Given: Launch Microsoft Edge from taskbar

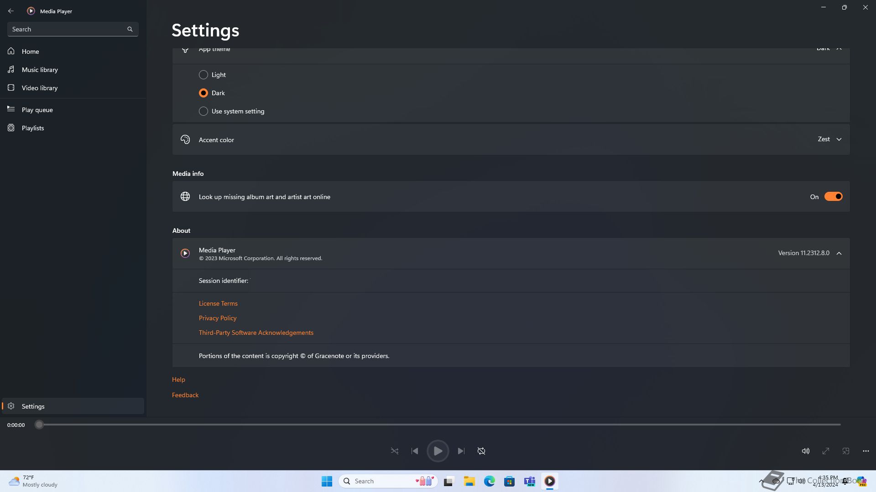Looking at the screenshot, I should pyautogui.click(x=490, y=481).
